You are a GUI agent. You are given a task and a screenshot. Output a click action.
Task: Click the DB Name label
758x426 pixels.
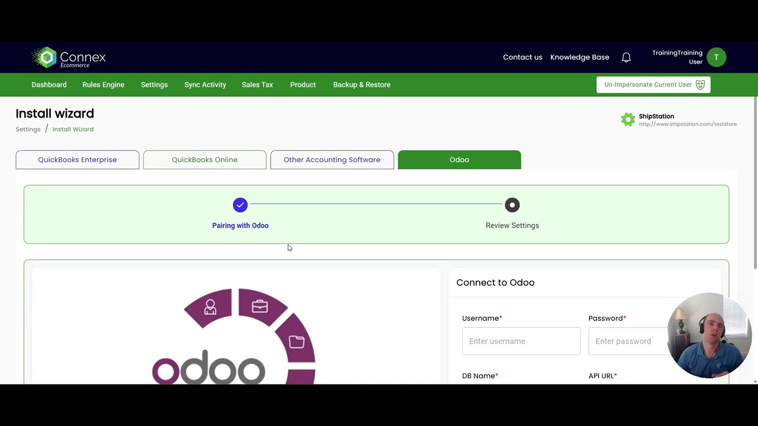click(480, 376)
